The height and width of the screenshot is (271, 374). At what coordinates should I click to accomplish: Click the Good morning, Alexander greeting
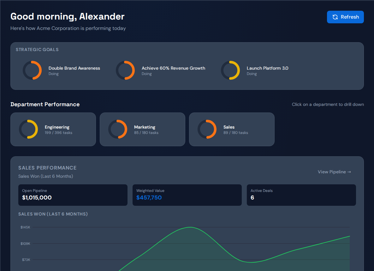[68, 16]
